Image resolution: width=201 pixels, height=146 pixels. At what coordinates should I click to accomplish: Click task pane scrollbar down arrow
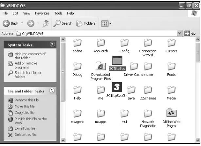pyautogui.click(x=63, y=140)
